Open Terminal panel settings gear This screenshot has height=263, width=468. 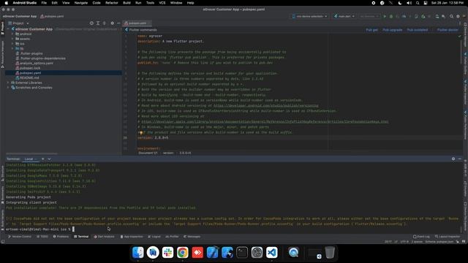click(x=453, y=159)
